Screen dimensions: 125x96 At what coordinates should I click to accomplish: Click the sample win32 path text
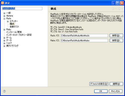coord(66,27)
